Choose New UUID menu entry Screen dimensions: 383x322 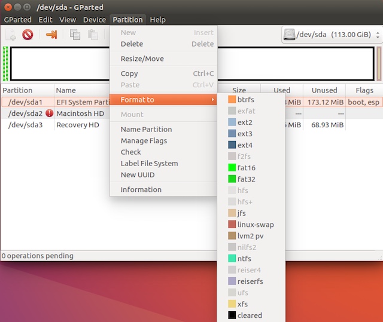pos(163,175)
